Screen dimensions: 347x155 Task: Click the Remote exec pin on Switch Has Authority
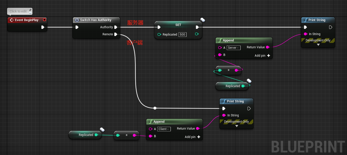(x=116, y=34)
